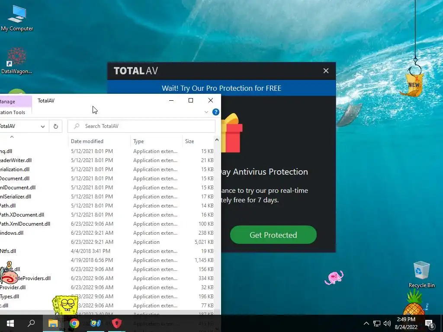
Task: Open the volume speaker tray icon
Action: [x=387, y=323]
